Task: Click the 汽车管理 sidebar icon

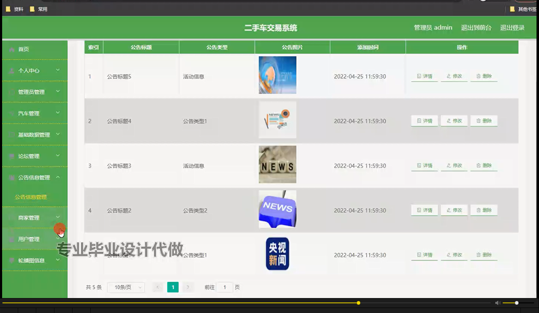Action: coord(11,113)
